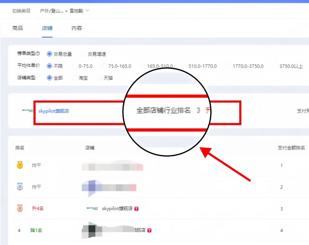Click the 店铺 column header
The height and width of the screenshot is (245, 309).
click(90, 148)
